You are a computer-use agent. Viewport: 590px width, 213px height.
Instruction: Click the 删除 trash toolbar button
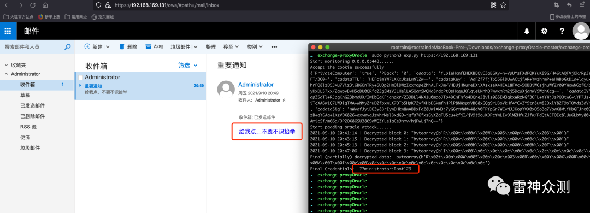pyautogui.click(x=128, y=46)
